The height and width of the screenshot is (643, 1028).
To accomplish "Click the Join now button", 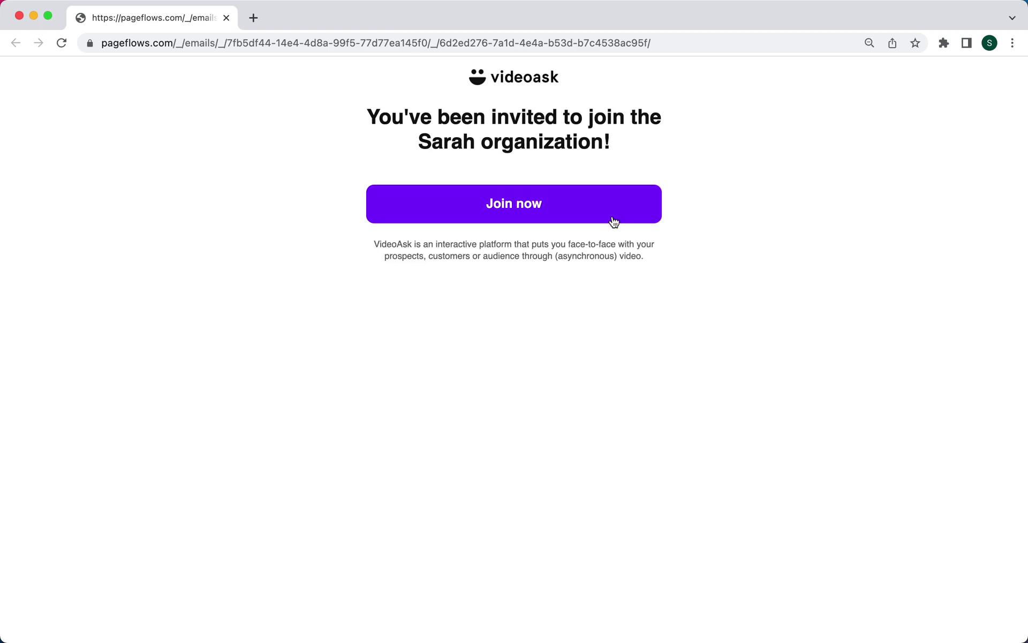I will (x=513, y=203).
